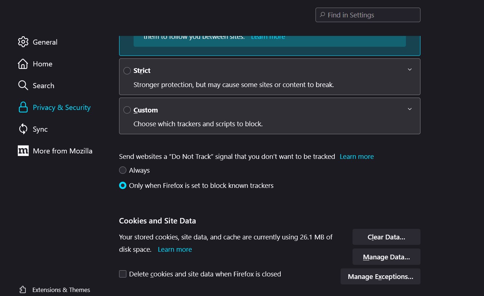Screen dimensions: 484x296
Task: Open More from Mozilla section
Action: [62, 151]
